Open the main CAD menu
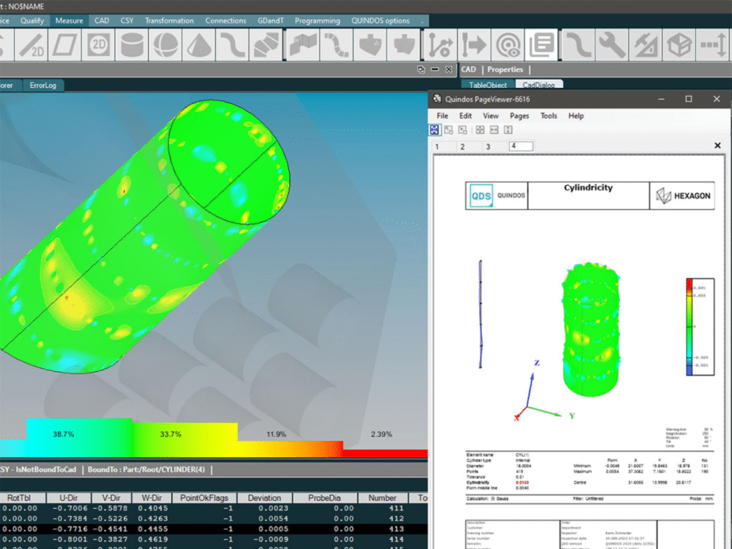The image size is (732, 549). tap(101, 20)
